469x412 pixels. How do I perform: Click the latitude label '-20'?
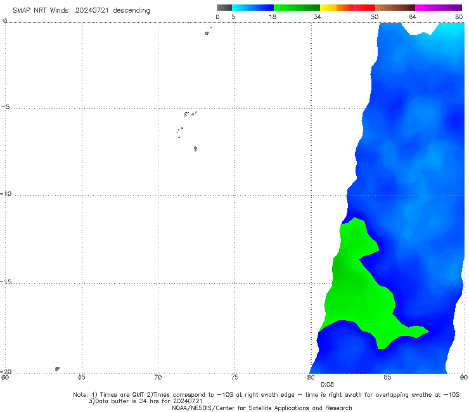point(6,371)
